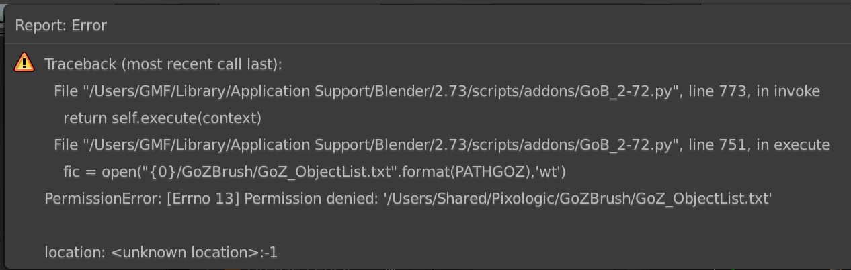This screenshot has height=270, width=851.
Task: Click the '/Users/Shared/Pixologic/GoZBrush/GoZ_ObjectList.txt' path
Action: [x=576, y=199]
